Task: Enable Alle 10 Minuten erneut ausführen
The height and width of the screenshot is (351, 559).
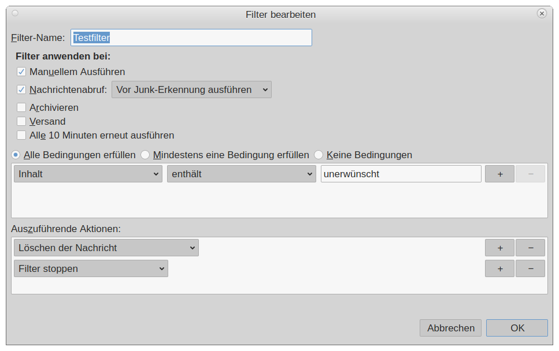Action: tap(21, 135)
